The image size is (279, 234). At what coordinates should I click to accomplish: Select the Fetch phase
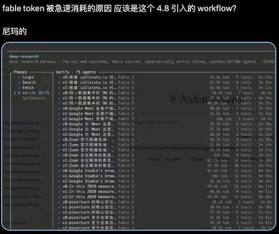[x=28, y=87]
